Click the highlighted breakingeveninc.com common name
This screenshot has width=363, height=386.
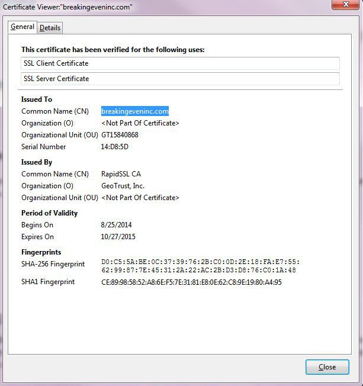pos(135,111)
